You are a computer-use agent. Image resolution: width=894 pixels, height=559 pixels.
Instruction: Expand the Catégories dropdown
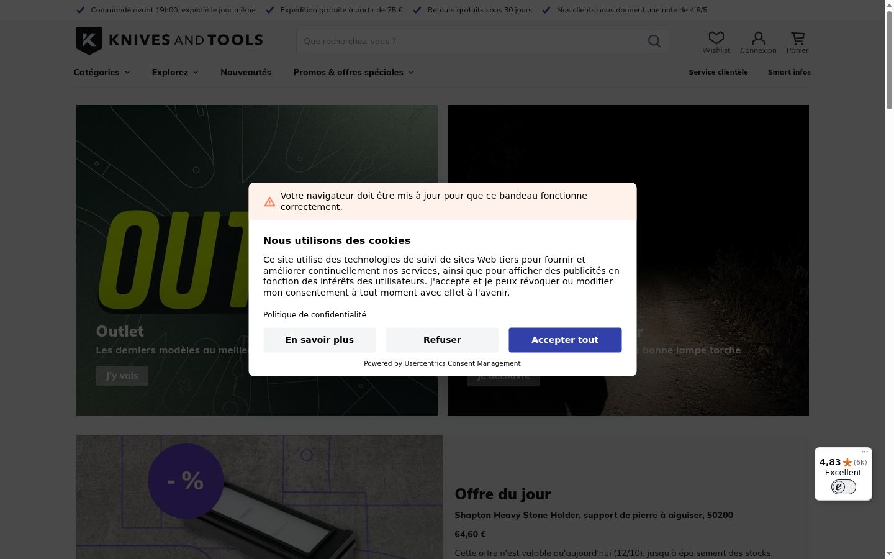point(102,72)
